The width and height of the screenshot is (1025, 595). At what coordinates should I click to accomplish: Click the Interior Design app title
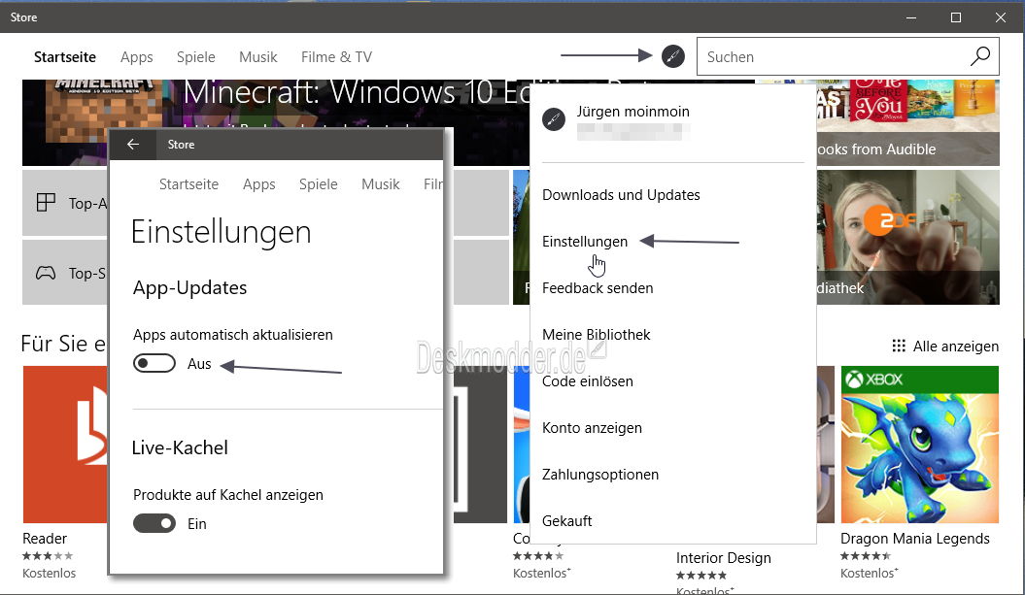click(723, 558)
